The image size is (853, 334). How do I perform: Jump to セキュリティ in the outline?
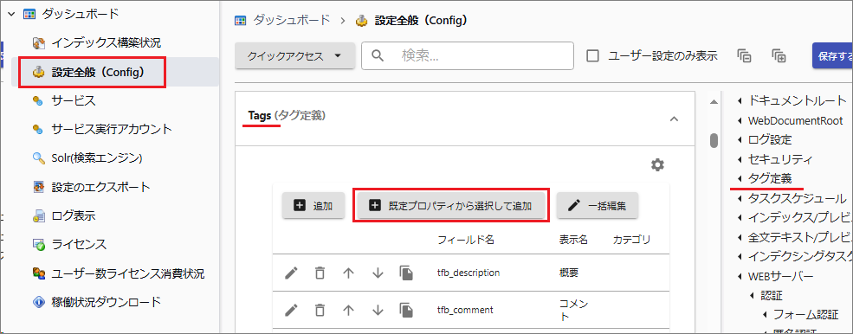[x=780, y=159]
